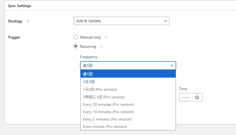Click the Sync Settings panel heading
Screen dimensions: 236x135
pos(19,6)
